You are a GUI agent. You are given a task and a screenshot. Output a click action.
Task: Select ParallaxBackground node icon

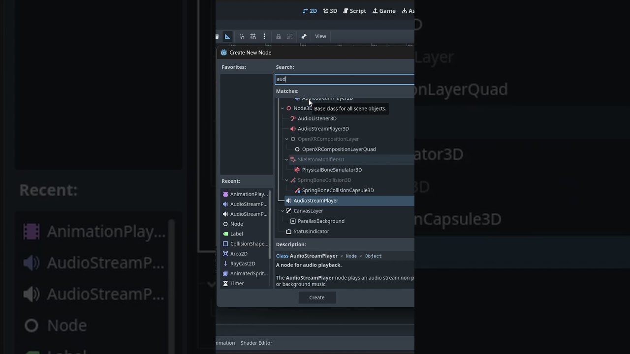coord(293,221)
